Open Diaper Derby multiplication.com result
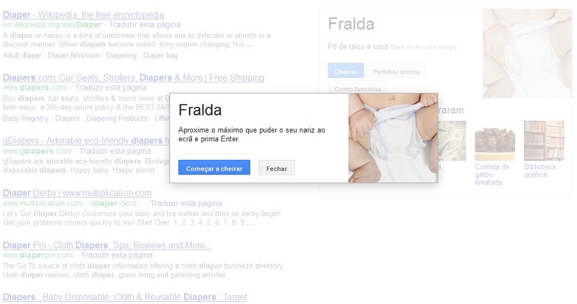577x304 pixels. point(77,193)
